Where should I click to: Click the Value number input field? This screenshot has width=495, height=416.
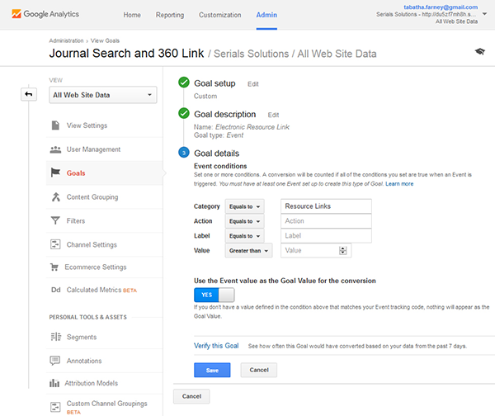pyautogui.click(x=316, y=250)
